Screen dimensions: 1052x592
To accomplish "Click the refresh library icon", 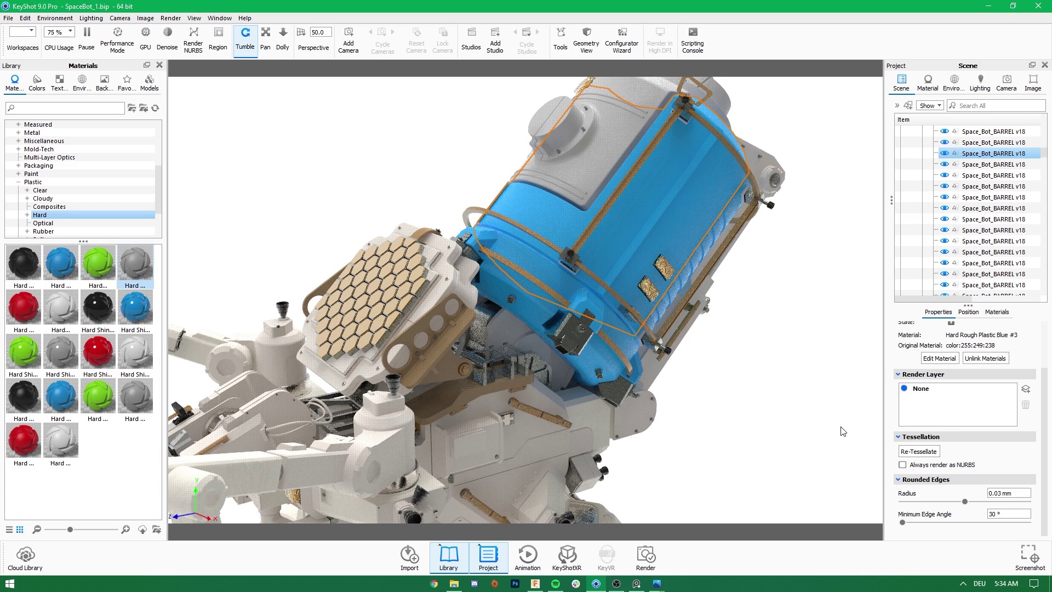I will [x=156, y=109].
